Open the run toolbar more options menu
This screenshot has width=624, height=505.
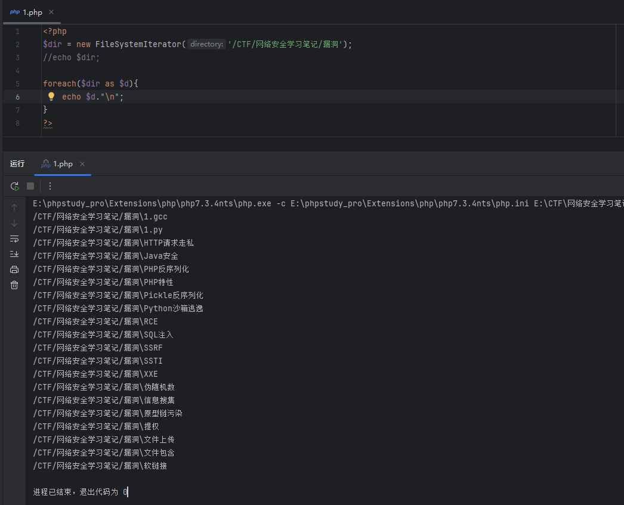tap(50, 186)
